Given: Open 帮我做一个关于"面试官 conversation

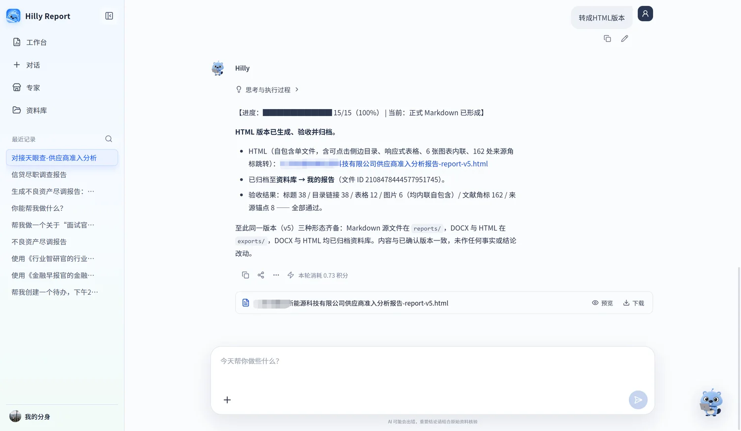Looking at the screenshot, I should click(62, 225).
